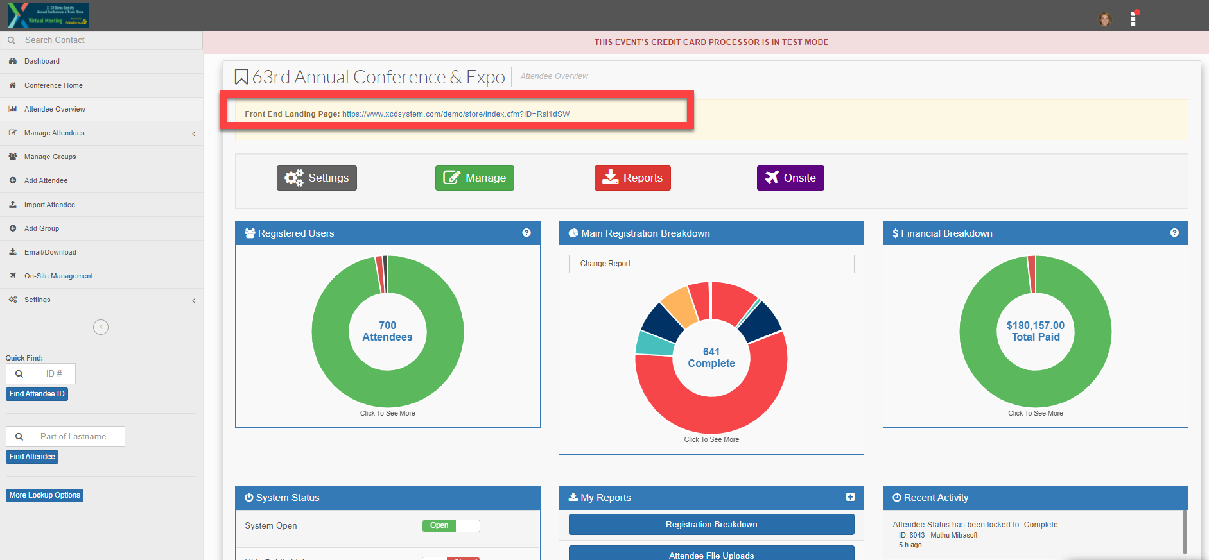This screenshot has width=1209, height=560.
Task: Open the Front End Landing Page link
Action: (x=456, y=114)
